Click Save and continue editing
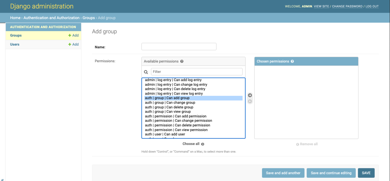Screen dimensions: 390x181 click(x=331, y=173)
